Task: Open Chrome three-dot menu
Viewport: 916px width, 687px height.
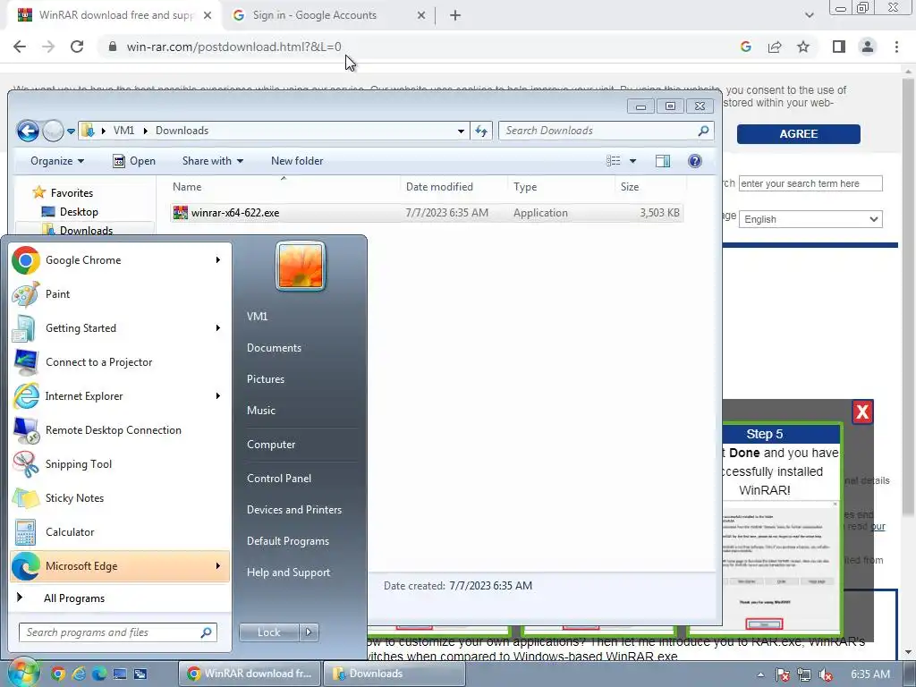Action: coord(896,47)
